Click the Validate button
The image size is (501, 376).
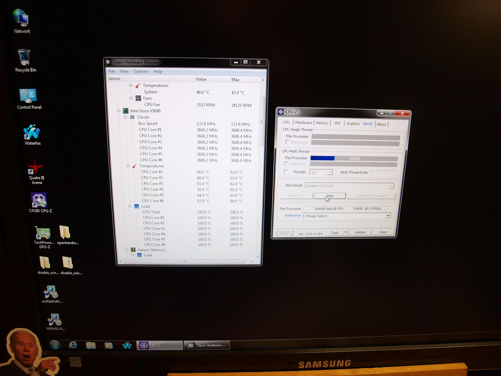click(x=360, y=232)
